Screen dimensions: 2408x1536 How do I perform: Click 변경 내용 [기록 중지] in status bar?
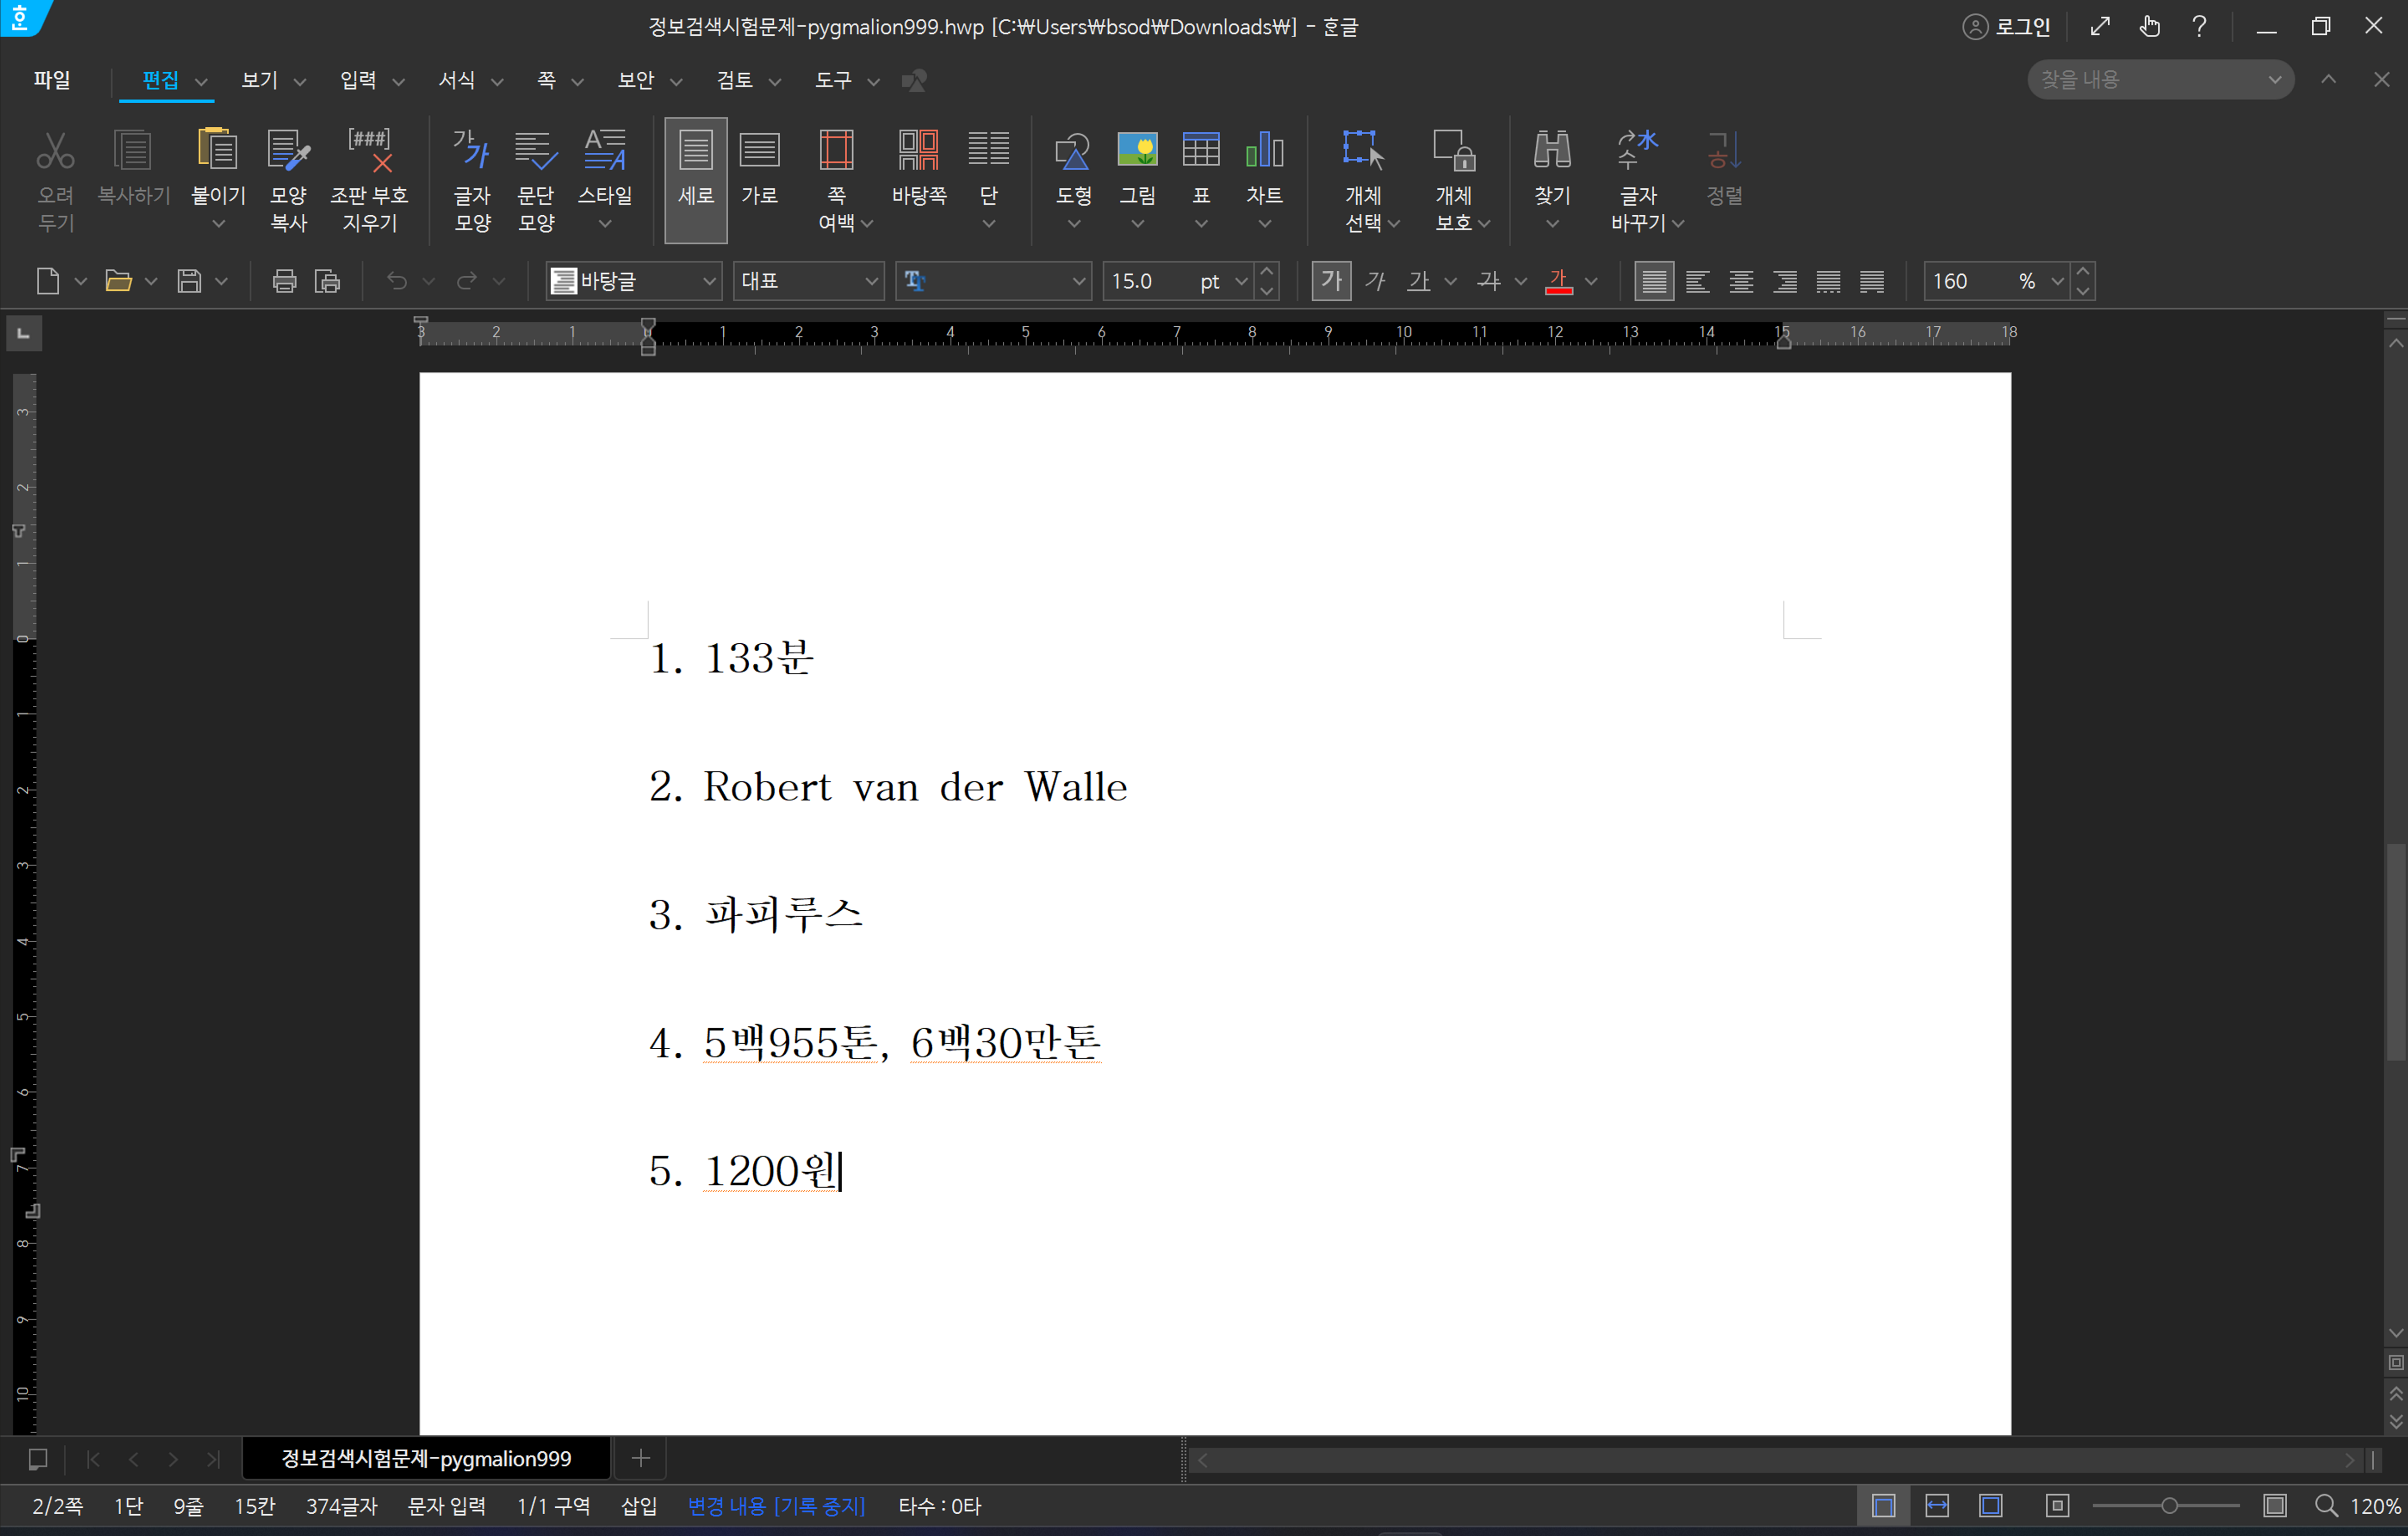click(776, 1506)
